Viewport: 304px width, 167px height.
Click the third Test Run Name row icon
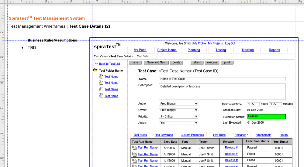click(x=134, y=161)
